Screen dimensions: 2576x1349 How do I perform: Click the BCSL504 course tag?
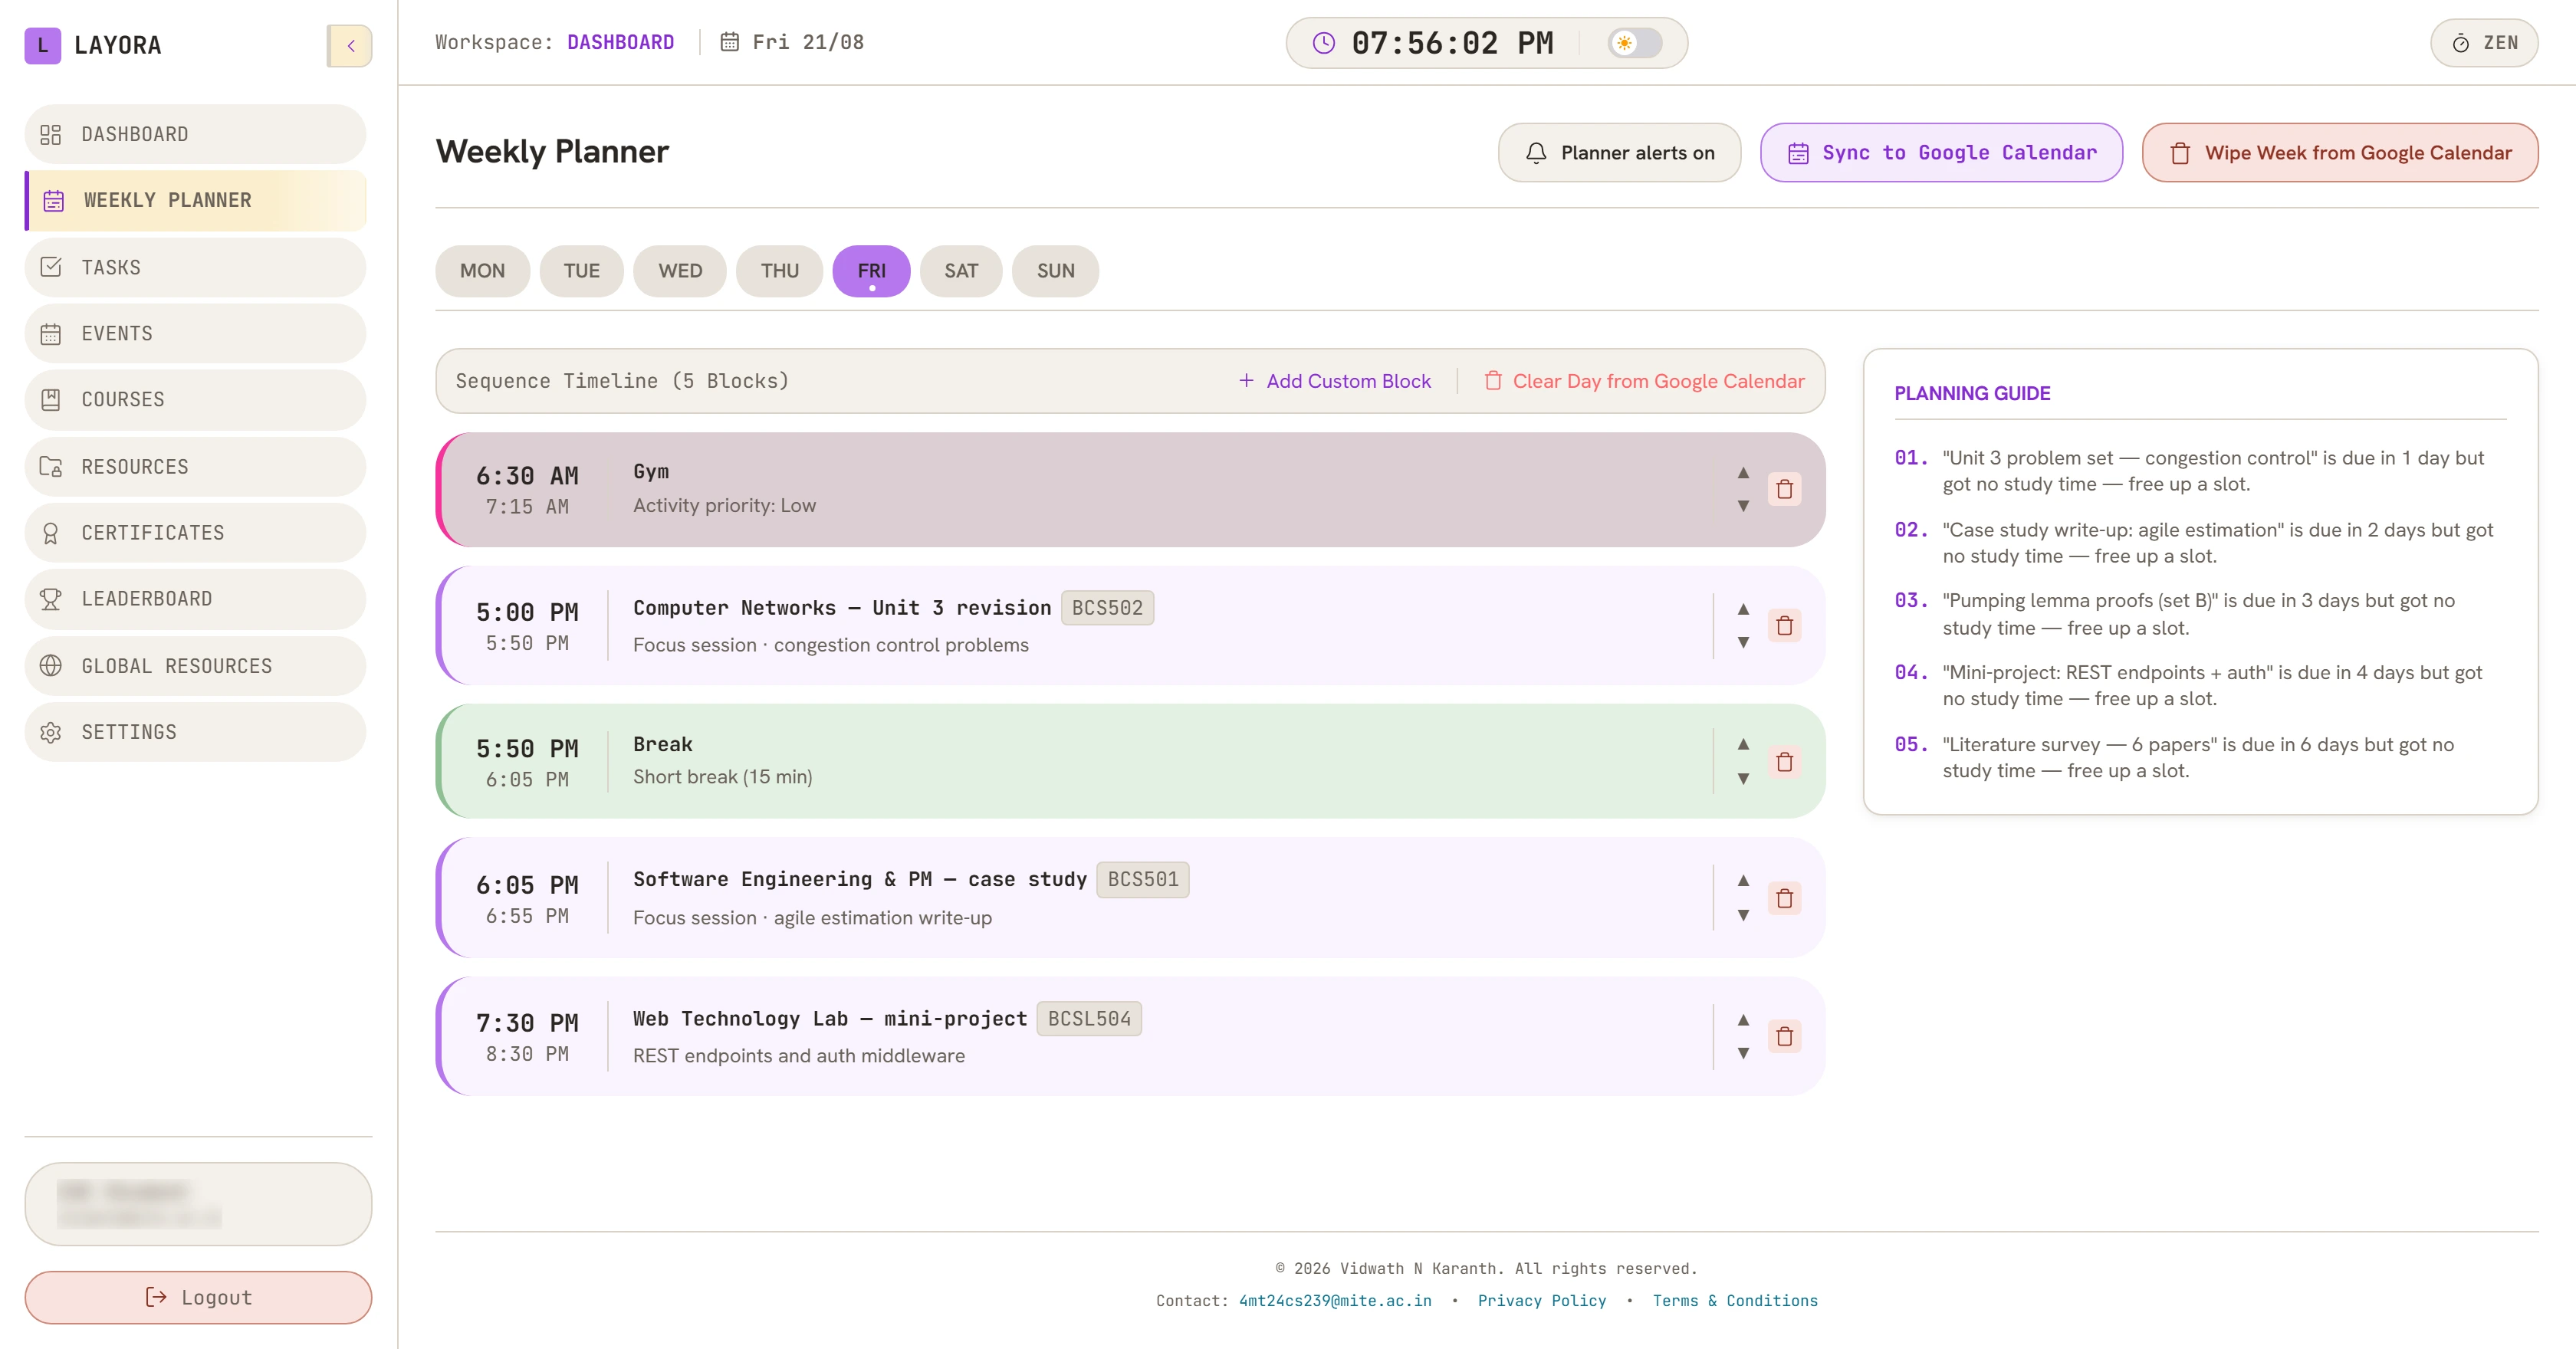1089,1018
